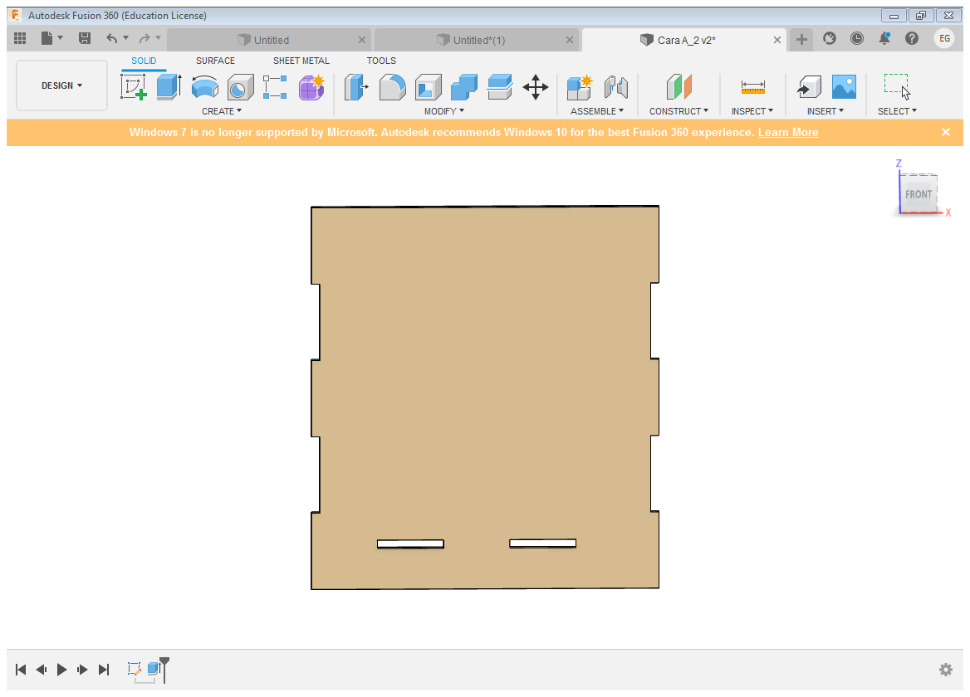This screenshot has height=697, width=970.
Task: Select the Insert Derive tool
Action: pyautogui.click(x=809, y=87)
